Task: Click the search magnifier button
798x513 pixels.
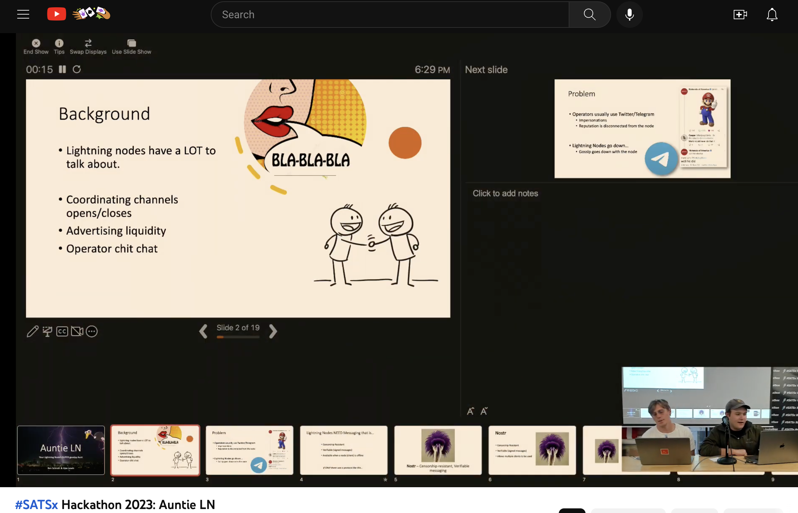Action: click(x=589, y=14)
